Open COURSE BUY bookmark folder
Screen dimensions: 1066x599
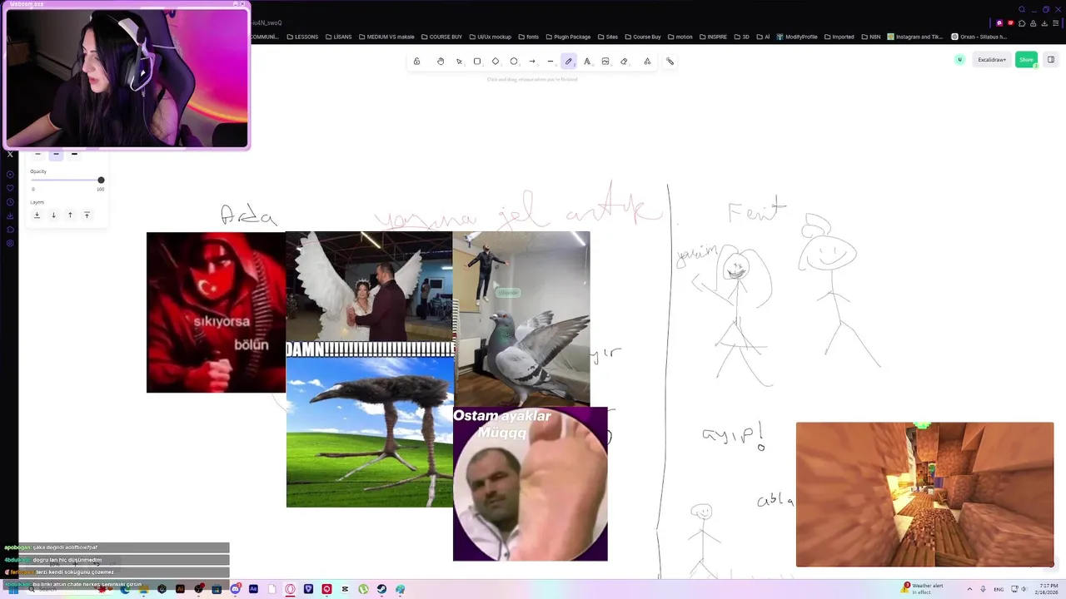pyautogui.click(x=441, y=37)
